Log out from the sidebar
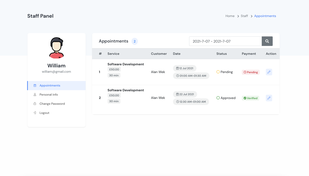Viewport: 309px width, 176px height. 44,113
